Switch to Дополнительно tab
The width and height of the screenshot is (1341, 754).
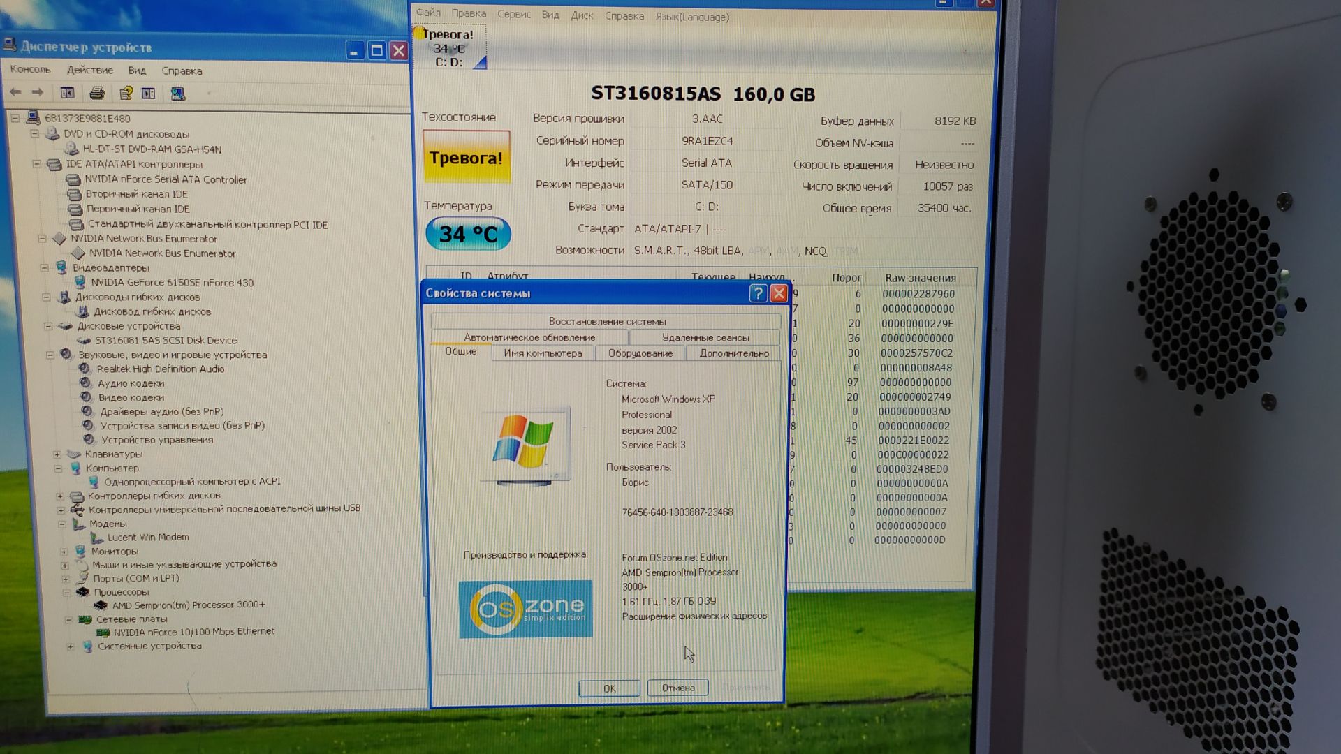(733, 353)
